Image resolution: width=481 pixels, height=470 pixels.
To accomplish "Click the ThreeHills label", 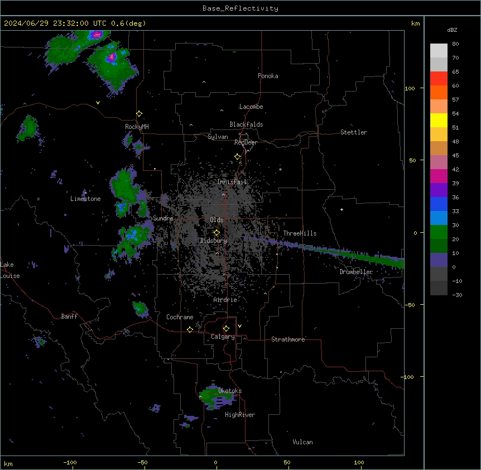I will (x=300, y=233).
